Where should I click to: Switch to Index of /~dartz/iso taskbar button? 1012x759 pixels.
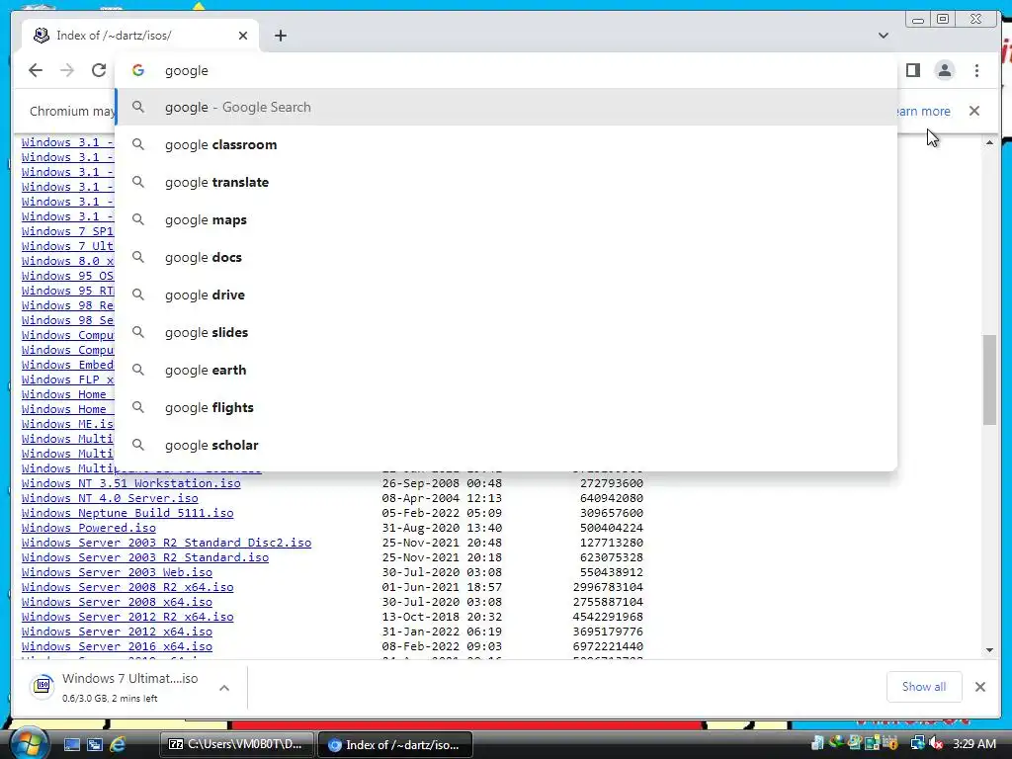[395, 744]
